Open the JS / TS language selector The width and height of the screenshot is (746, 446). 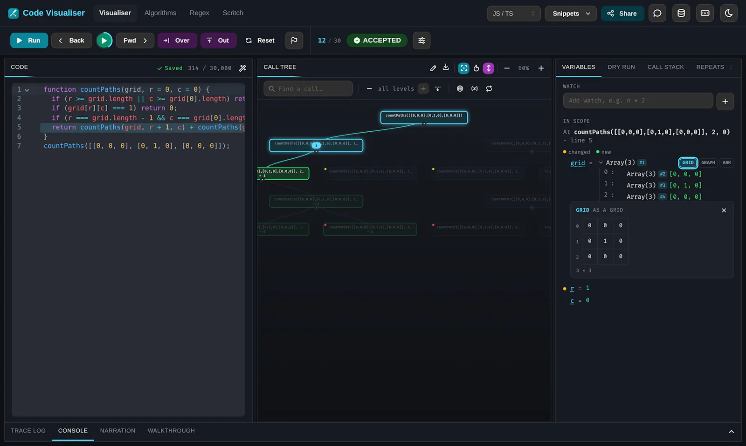tap(514, 14)
